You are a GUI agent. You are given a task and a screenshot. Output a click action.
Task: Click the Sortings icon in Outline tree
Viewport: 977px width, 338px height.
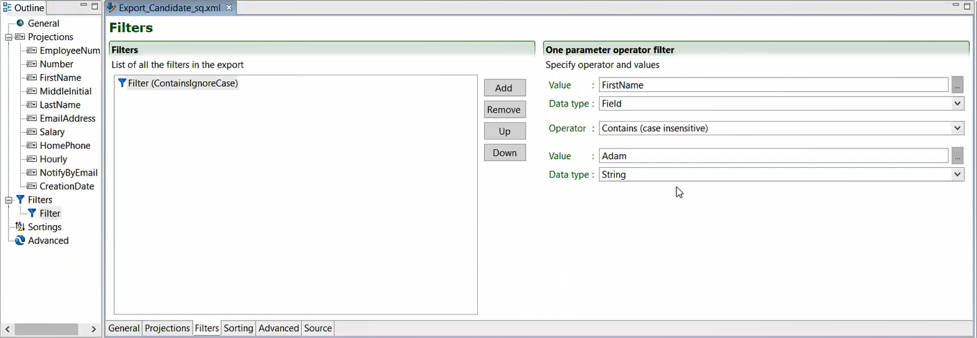tap(20, 227)
